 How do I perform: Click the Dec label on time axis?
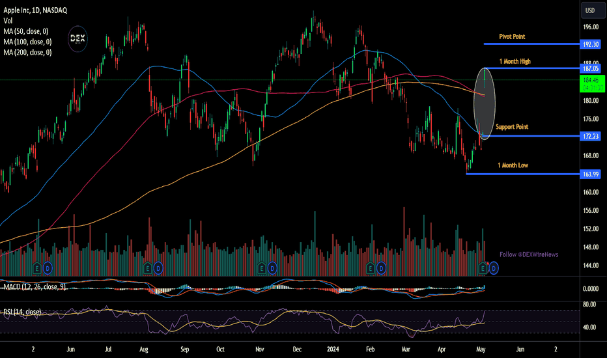pos(297,349)
